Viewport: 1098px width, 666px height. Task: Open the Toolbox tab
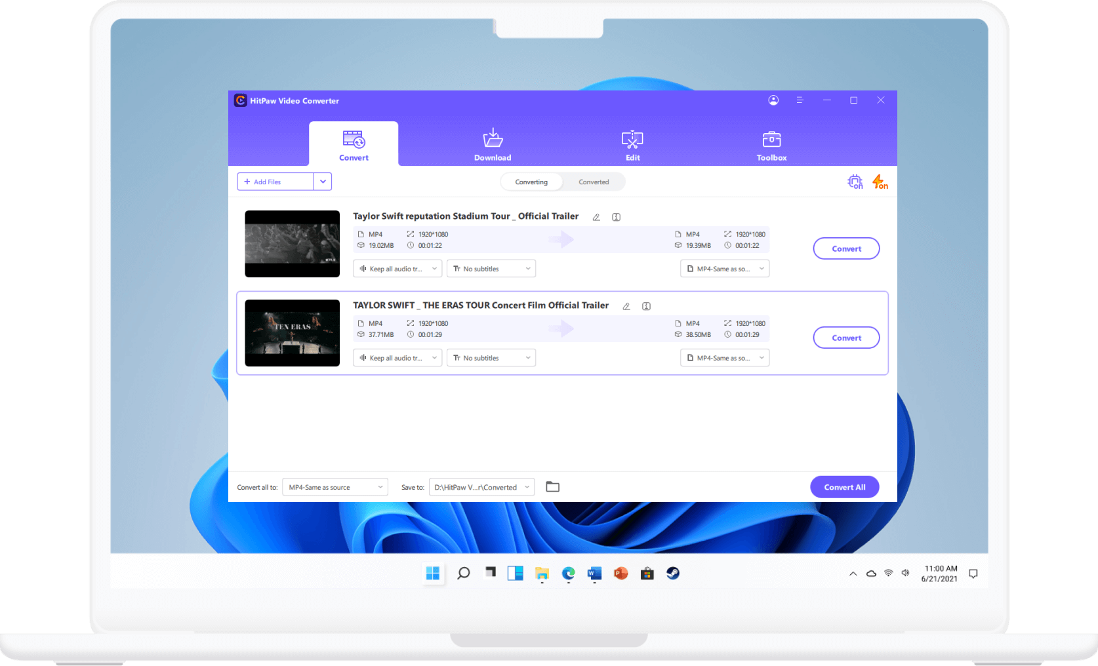tap(771, 145)
